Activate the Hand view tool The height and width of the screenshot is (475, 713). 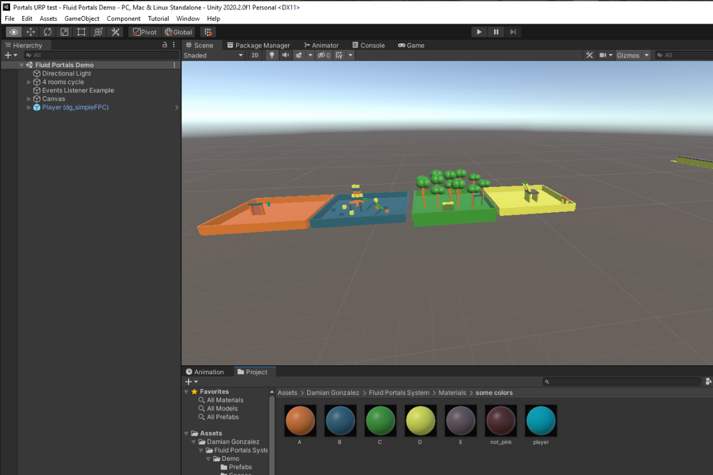tap(14, 32)
